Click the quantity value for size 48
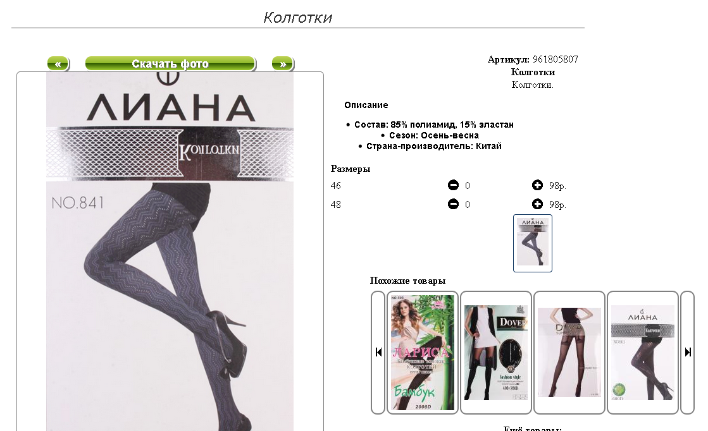Screen dimensions: 708x431 coord(468,205)
